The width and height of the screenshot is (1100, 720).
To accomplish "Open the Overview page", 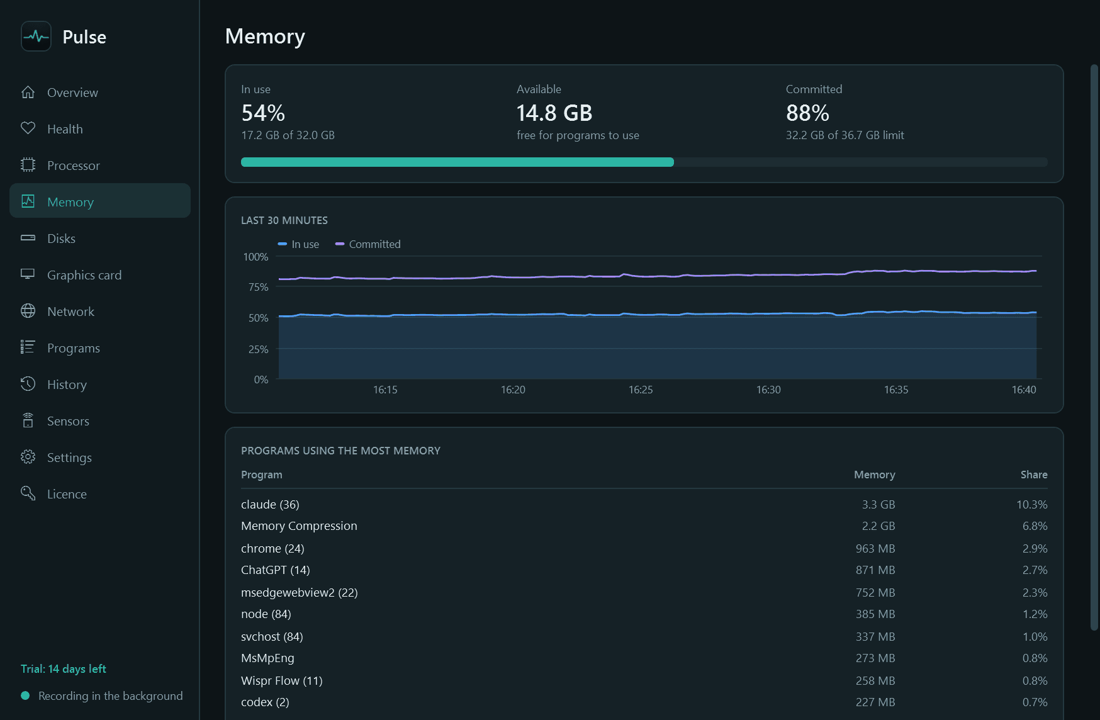I will coord(100,93).
